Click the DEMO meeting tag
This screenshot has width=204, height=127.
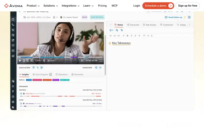click(85, 17)
